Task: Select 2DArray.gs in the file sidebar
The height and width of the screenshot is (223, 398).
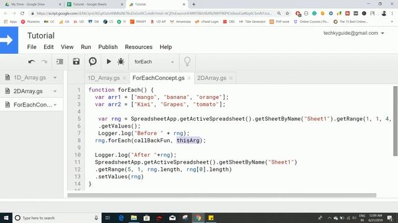Action: coord(28,91)
